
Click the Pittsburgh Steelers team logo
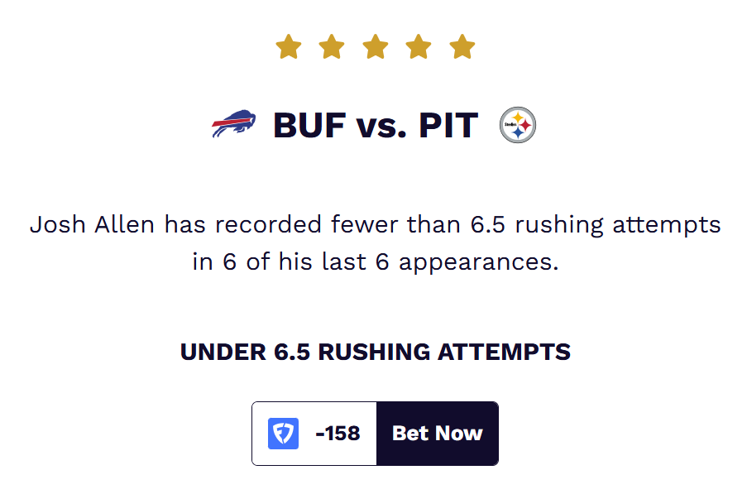pos(518,125)
